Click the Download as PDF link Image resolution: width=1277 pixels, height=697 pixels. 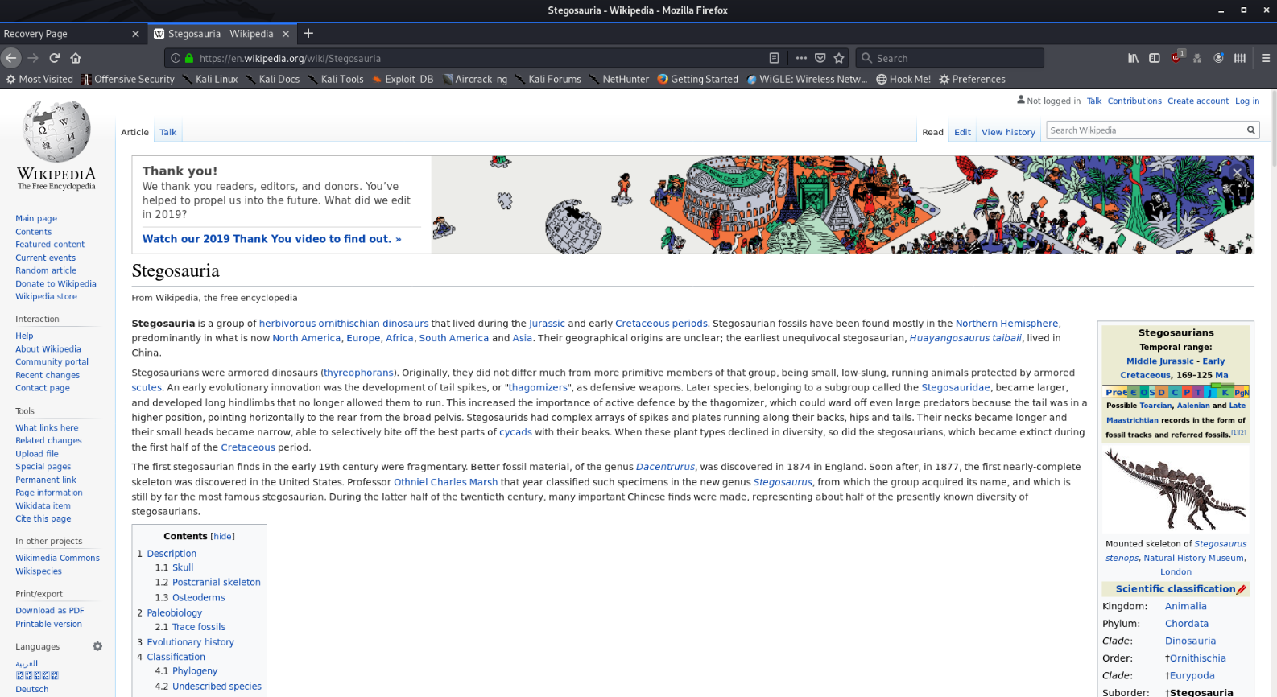[49, 611]
